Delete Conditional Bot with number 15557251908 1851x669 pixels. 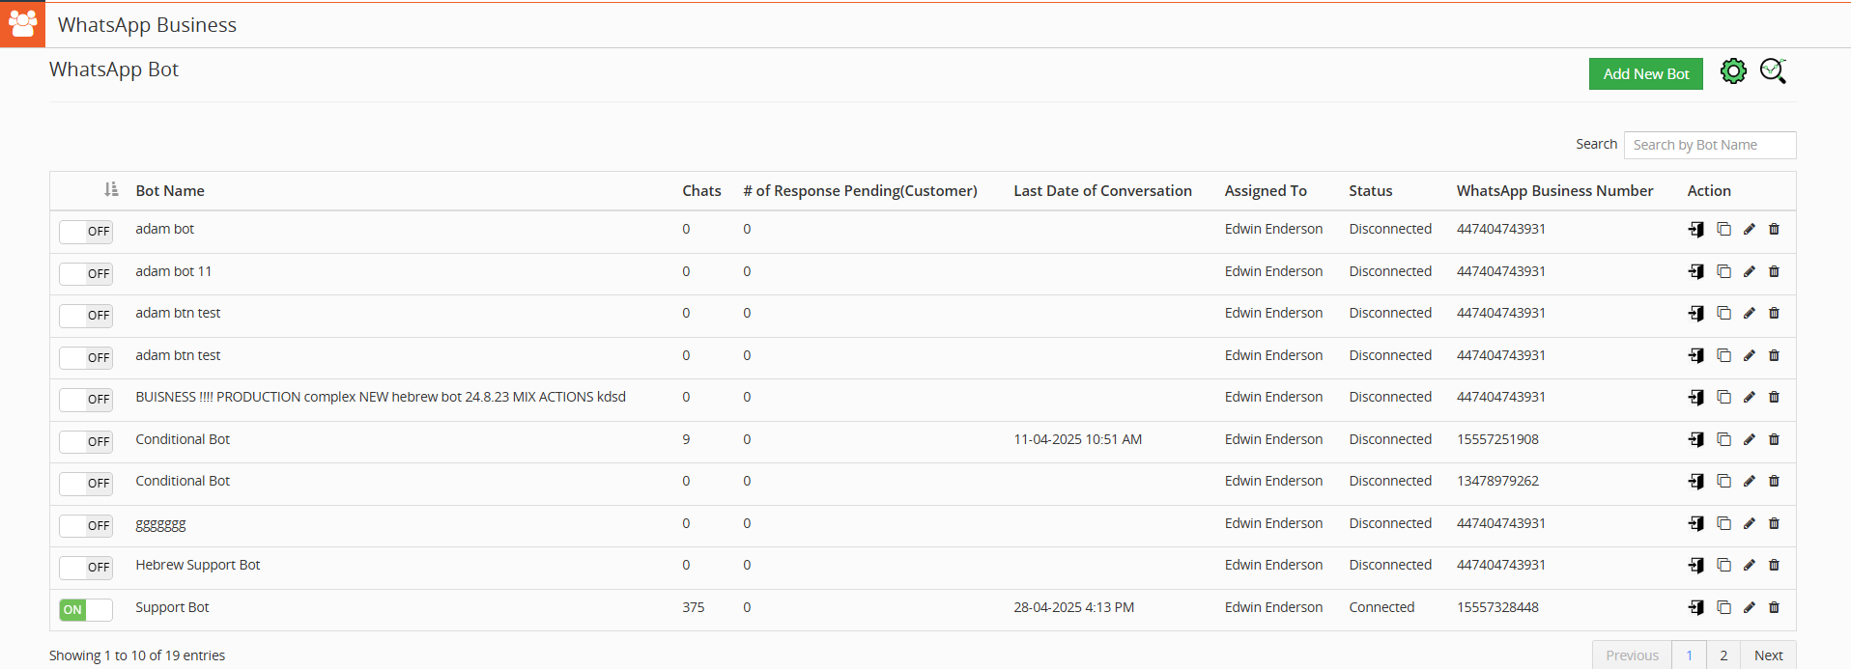point(1774,440)
